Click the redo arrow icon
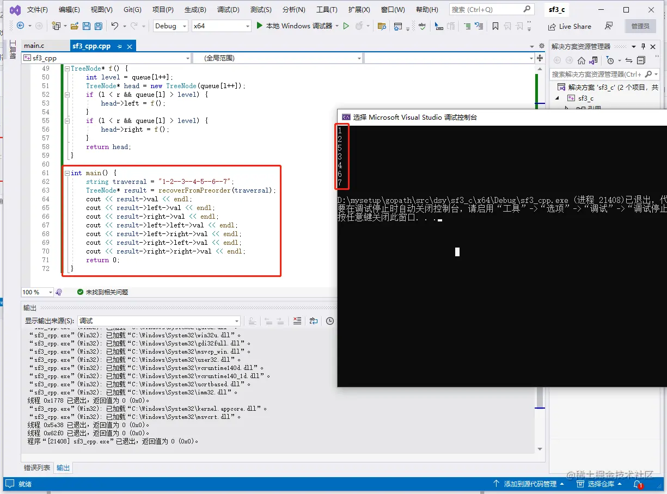 [134, 26]
